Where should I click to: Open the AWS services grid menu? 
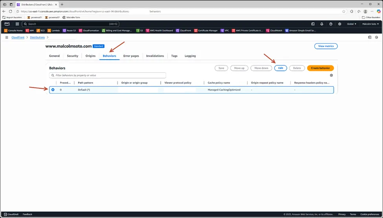pyautogui.click(x=17, y=24)
